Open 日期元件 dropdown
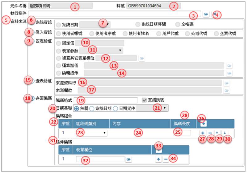248x174 pixels. [x=152, y=108]
